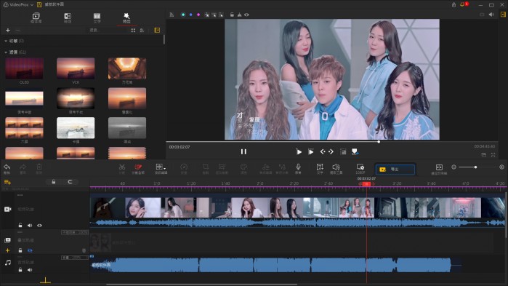
Task: Switch to the Media Library tab
Action: click(x=36, y=17)
